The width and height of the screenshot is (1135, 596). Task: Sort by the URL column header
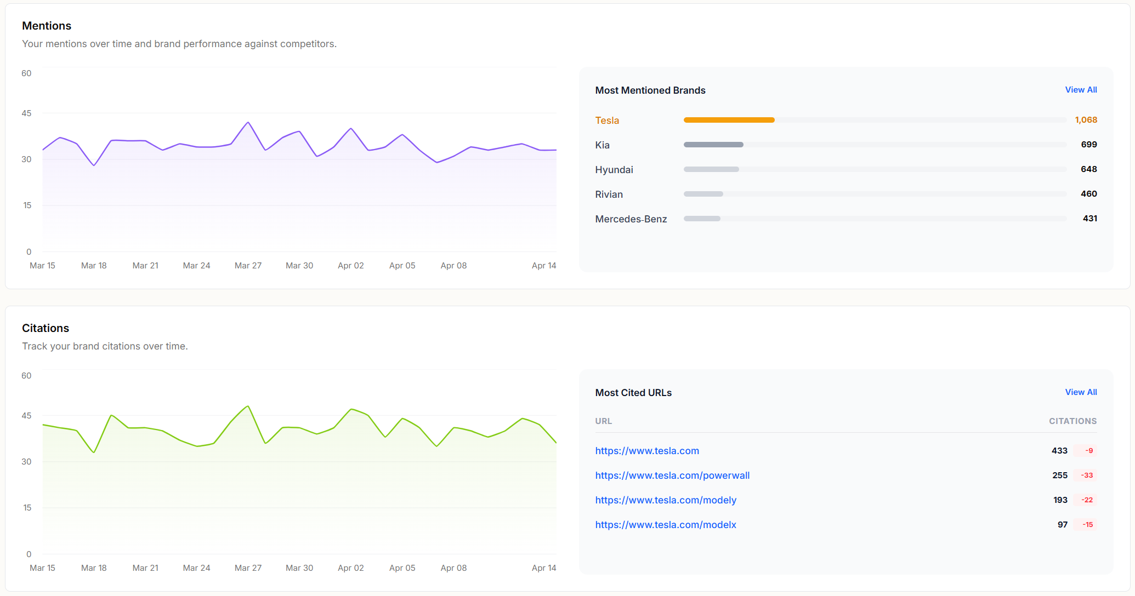[x=603, y=421]
